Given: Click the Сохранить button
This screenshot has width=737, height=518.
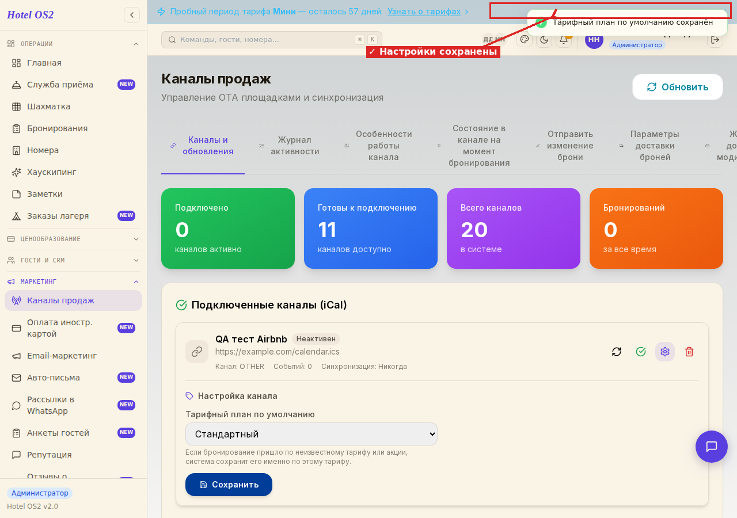Looking at the screenshot, I should click(x=229, y=485).
